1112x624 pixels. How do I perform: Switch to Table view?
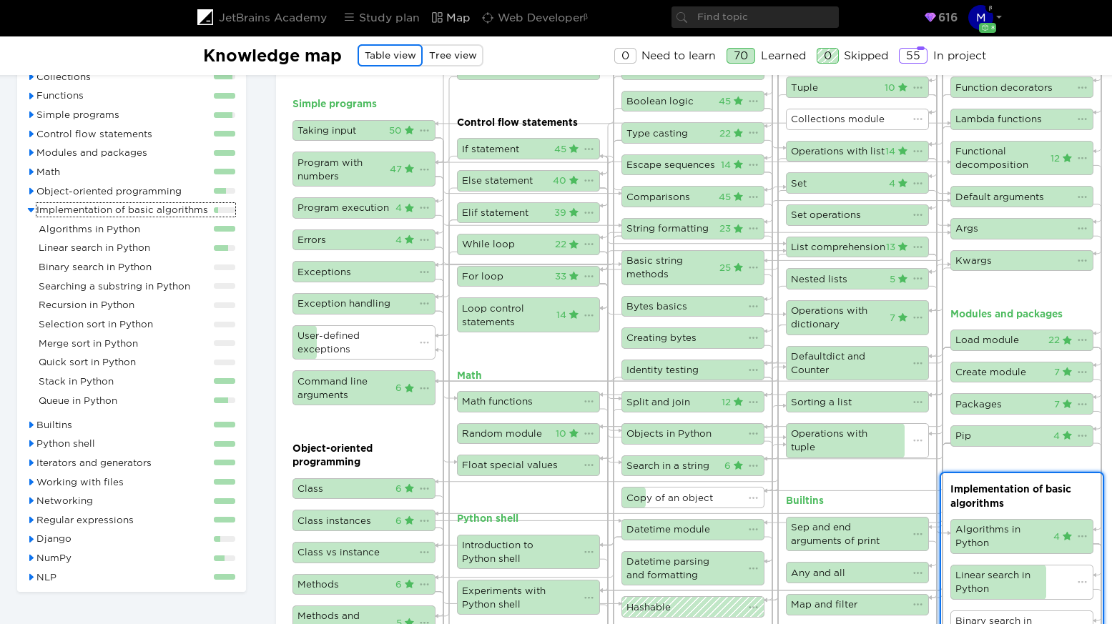(x=390, y=55)
